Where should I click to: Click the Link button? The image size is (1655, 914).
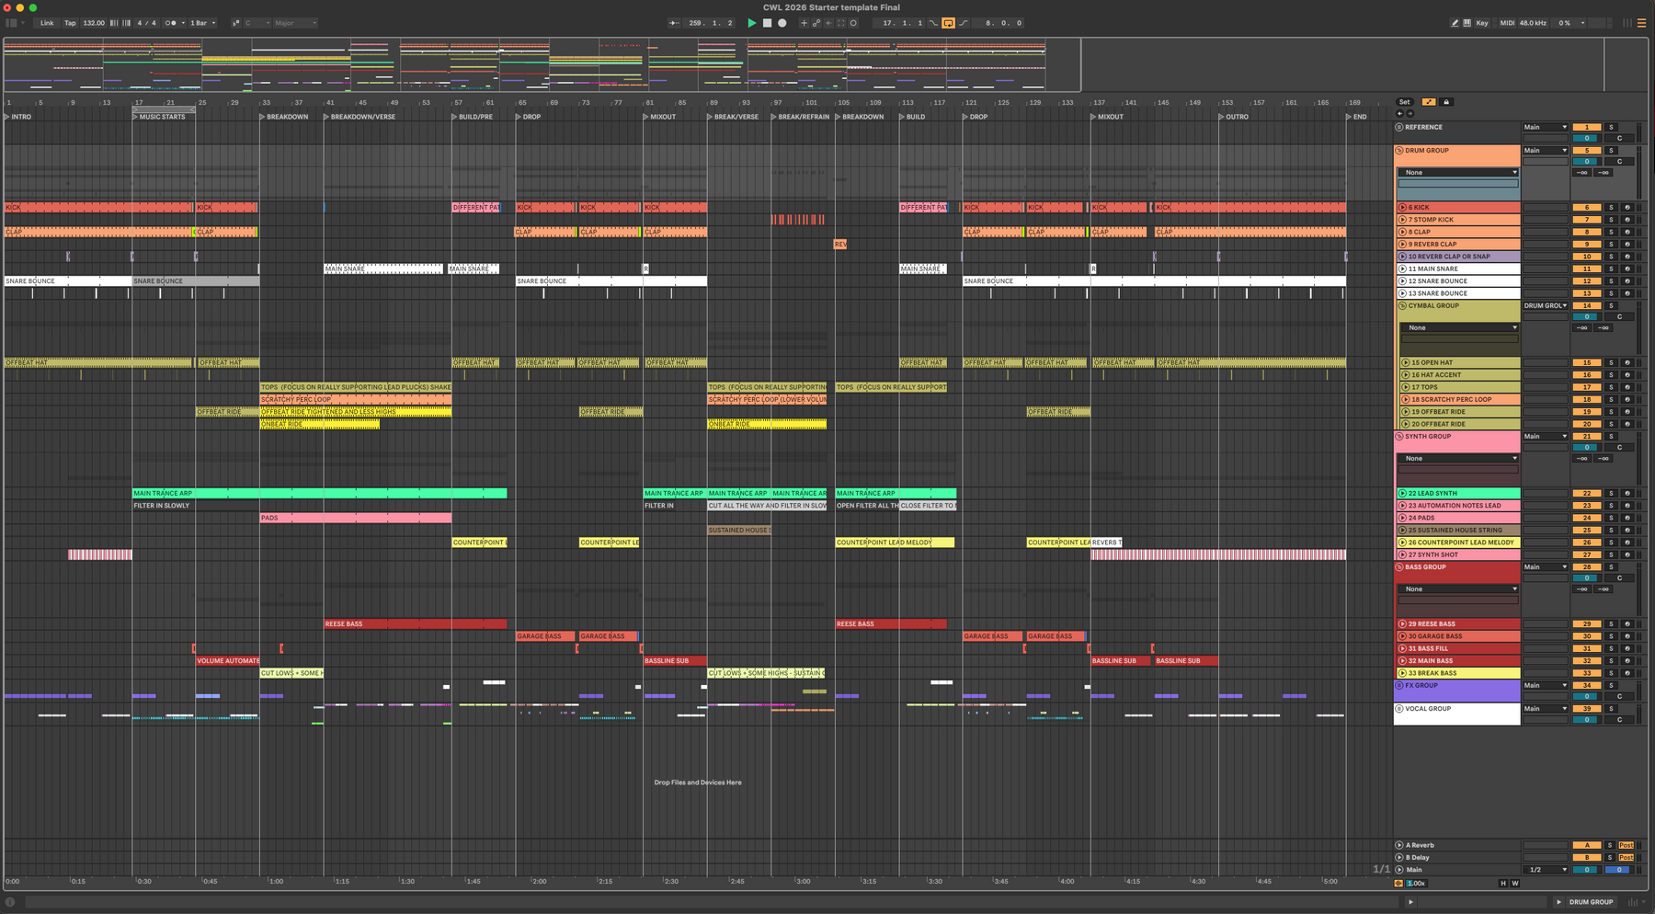point(46,23)
